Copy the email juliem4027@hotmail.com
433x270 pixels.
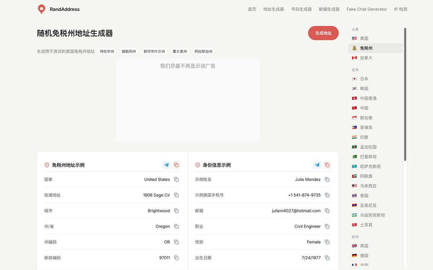[x=327, y=211]
